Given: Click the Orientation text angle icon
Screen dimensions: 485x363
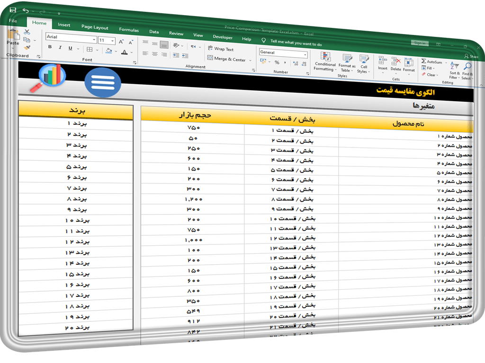Looking at the screenshot, I should [176, 45].
